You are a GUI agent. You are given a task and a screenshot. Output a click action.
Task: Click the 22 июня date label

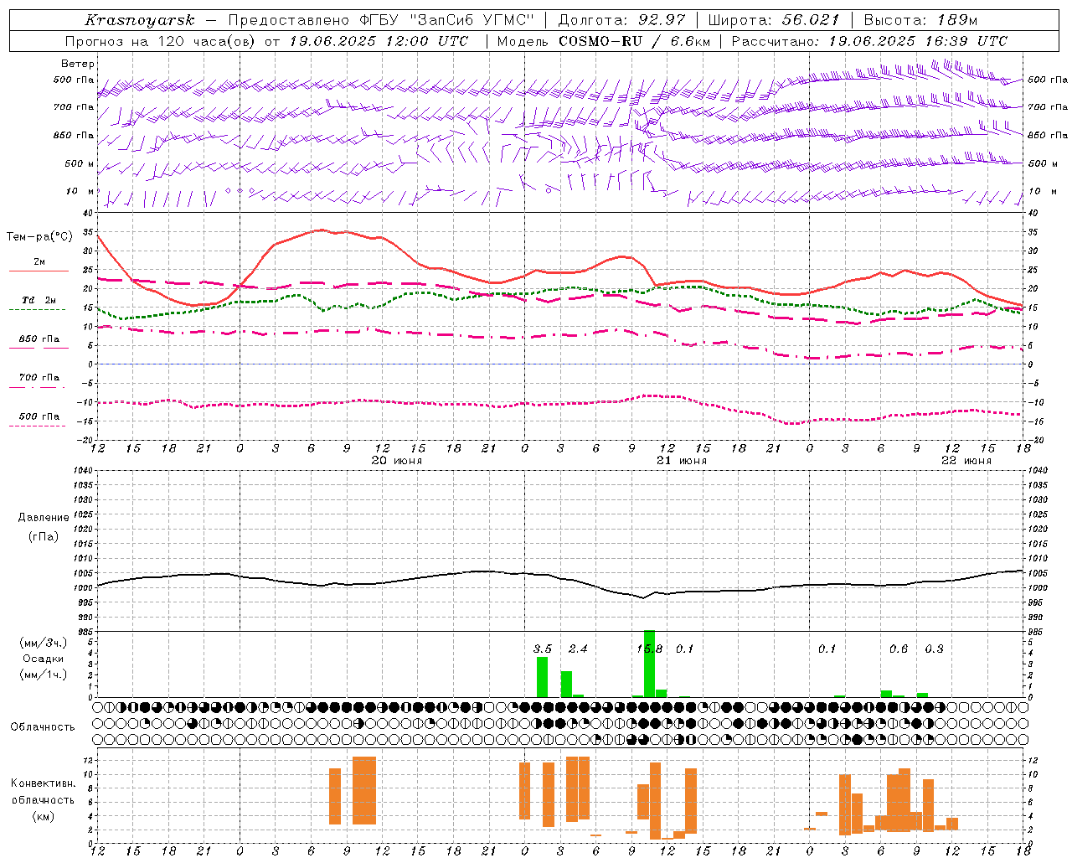click(966, 461)
